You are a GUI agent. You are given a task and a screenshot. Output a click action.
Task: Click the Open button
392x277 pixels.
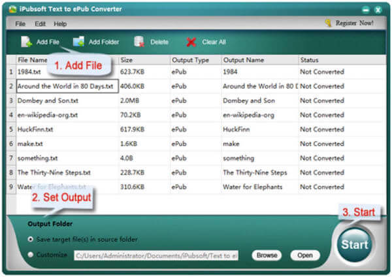pos(305,255)
